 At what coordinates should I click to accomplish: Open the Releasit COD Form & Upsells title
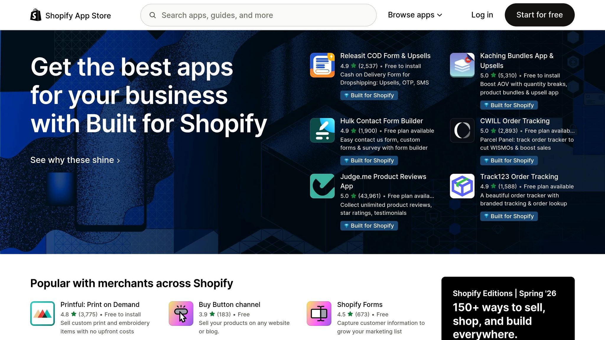(385, 56)
